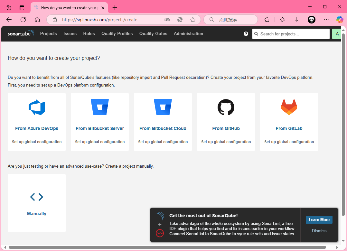Click the 'How do you want to create your project?' heading
The height and width of the screenshot is (251, 347).
[54, 58]
